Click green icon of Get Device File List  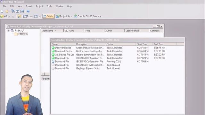pyautogui.click(x=53, y=55)
